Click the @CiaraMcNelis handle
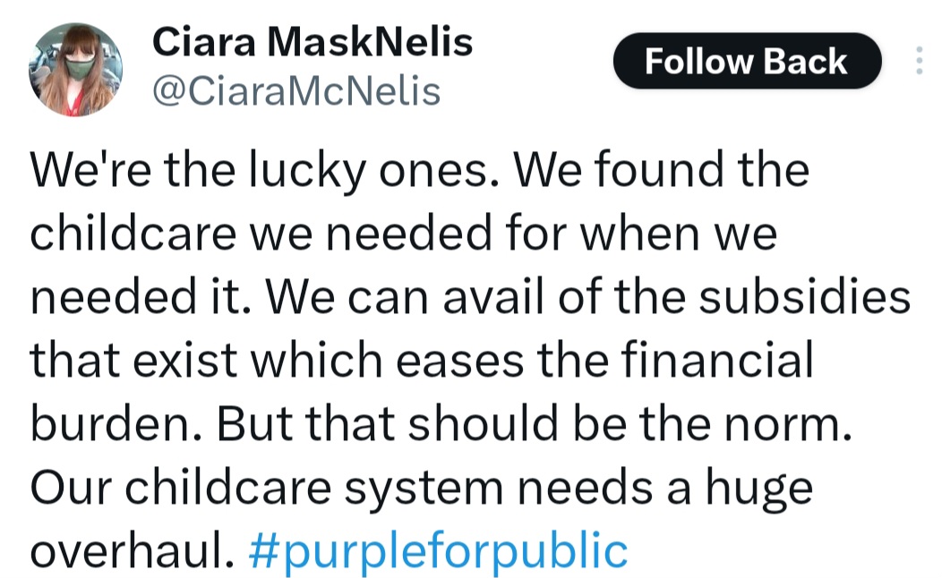This screenshot has height=578, width=942. click(x=296, y=91)
